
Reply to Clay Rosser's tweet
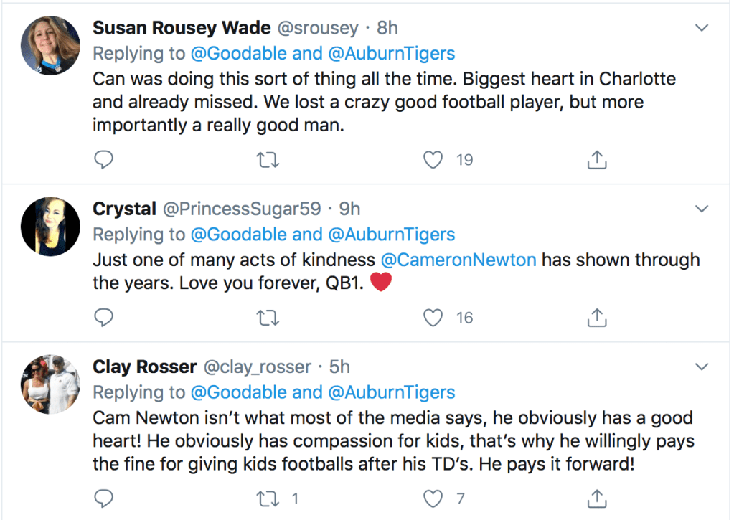coord(104,498)
